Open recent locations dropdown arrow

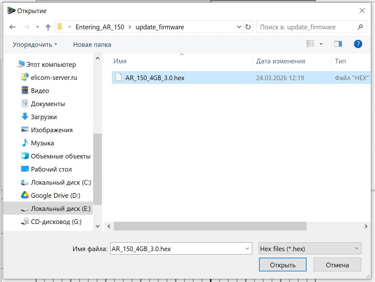coord(38,27)
